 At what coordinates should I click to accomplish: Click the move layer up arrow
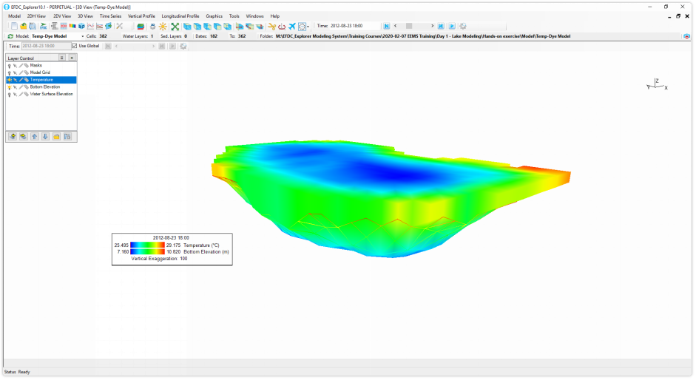point(35,136)
